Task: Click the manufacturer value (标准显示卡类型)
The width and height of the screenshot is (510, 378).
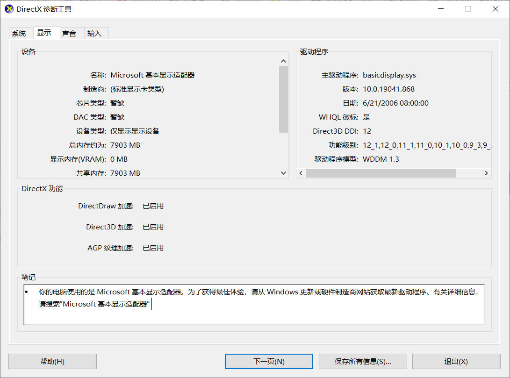Action: click(137, 89)
